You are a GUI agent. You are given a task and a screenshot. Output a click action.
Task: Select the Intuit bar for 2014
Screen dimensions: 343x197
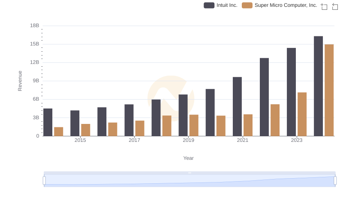click(x=48, y=122)
